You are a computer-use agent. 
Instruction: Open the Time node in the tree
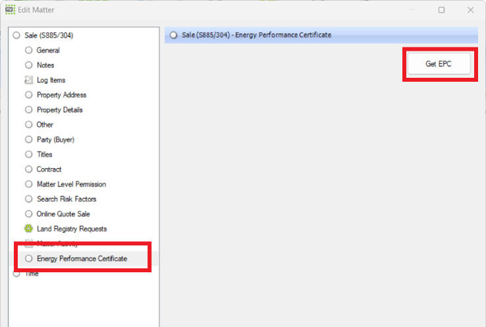[31, 274]
